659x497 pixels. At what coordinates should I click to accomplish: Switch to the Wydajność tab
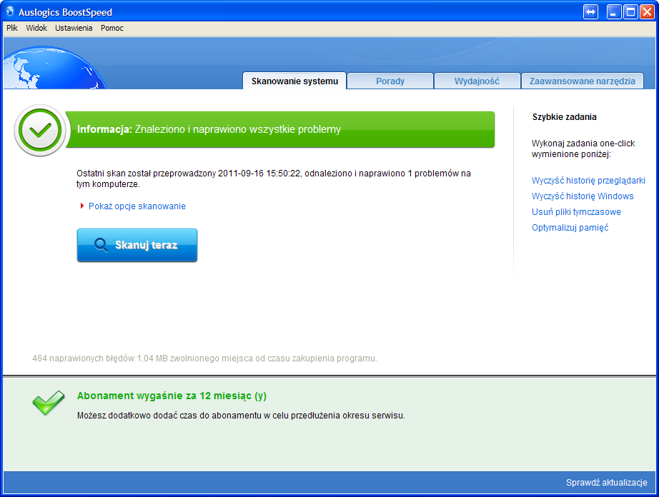click(477, 81)
